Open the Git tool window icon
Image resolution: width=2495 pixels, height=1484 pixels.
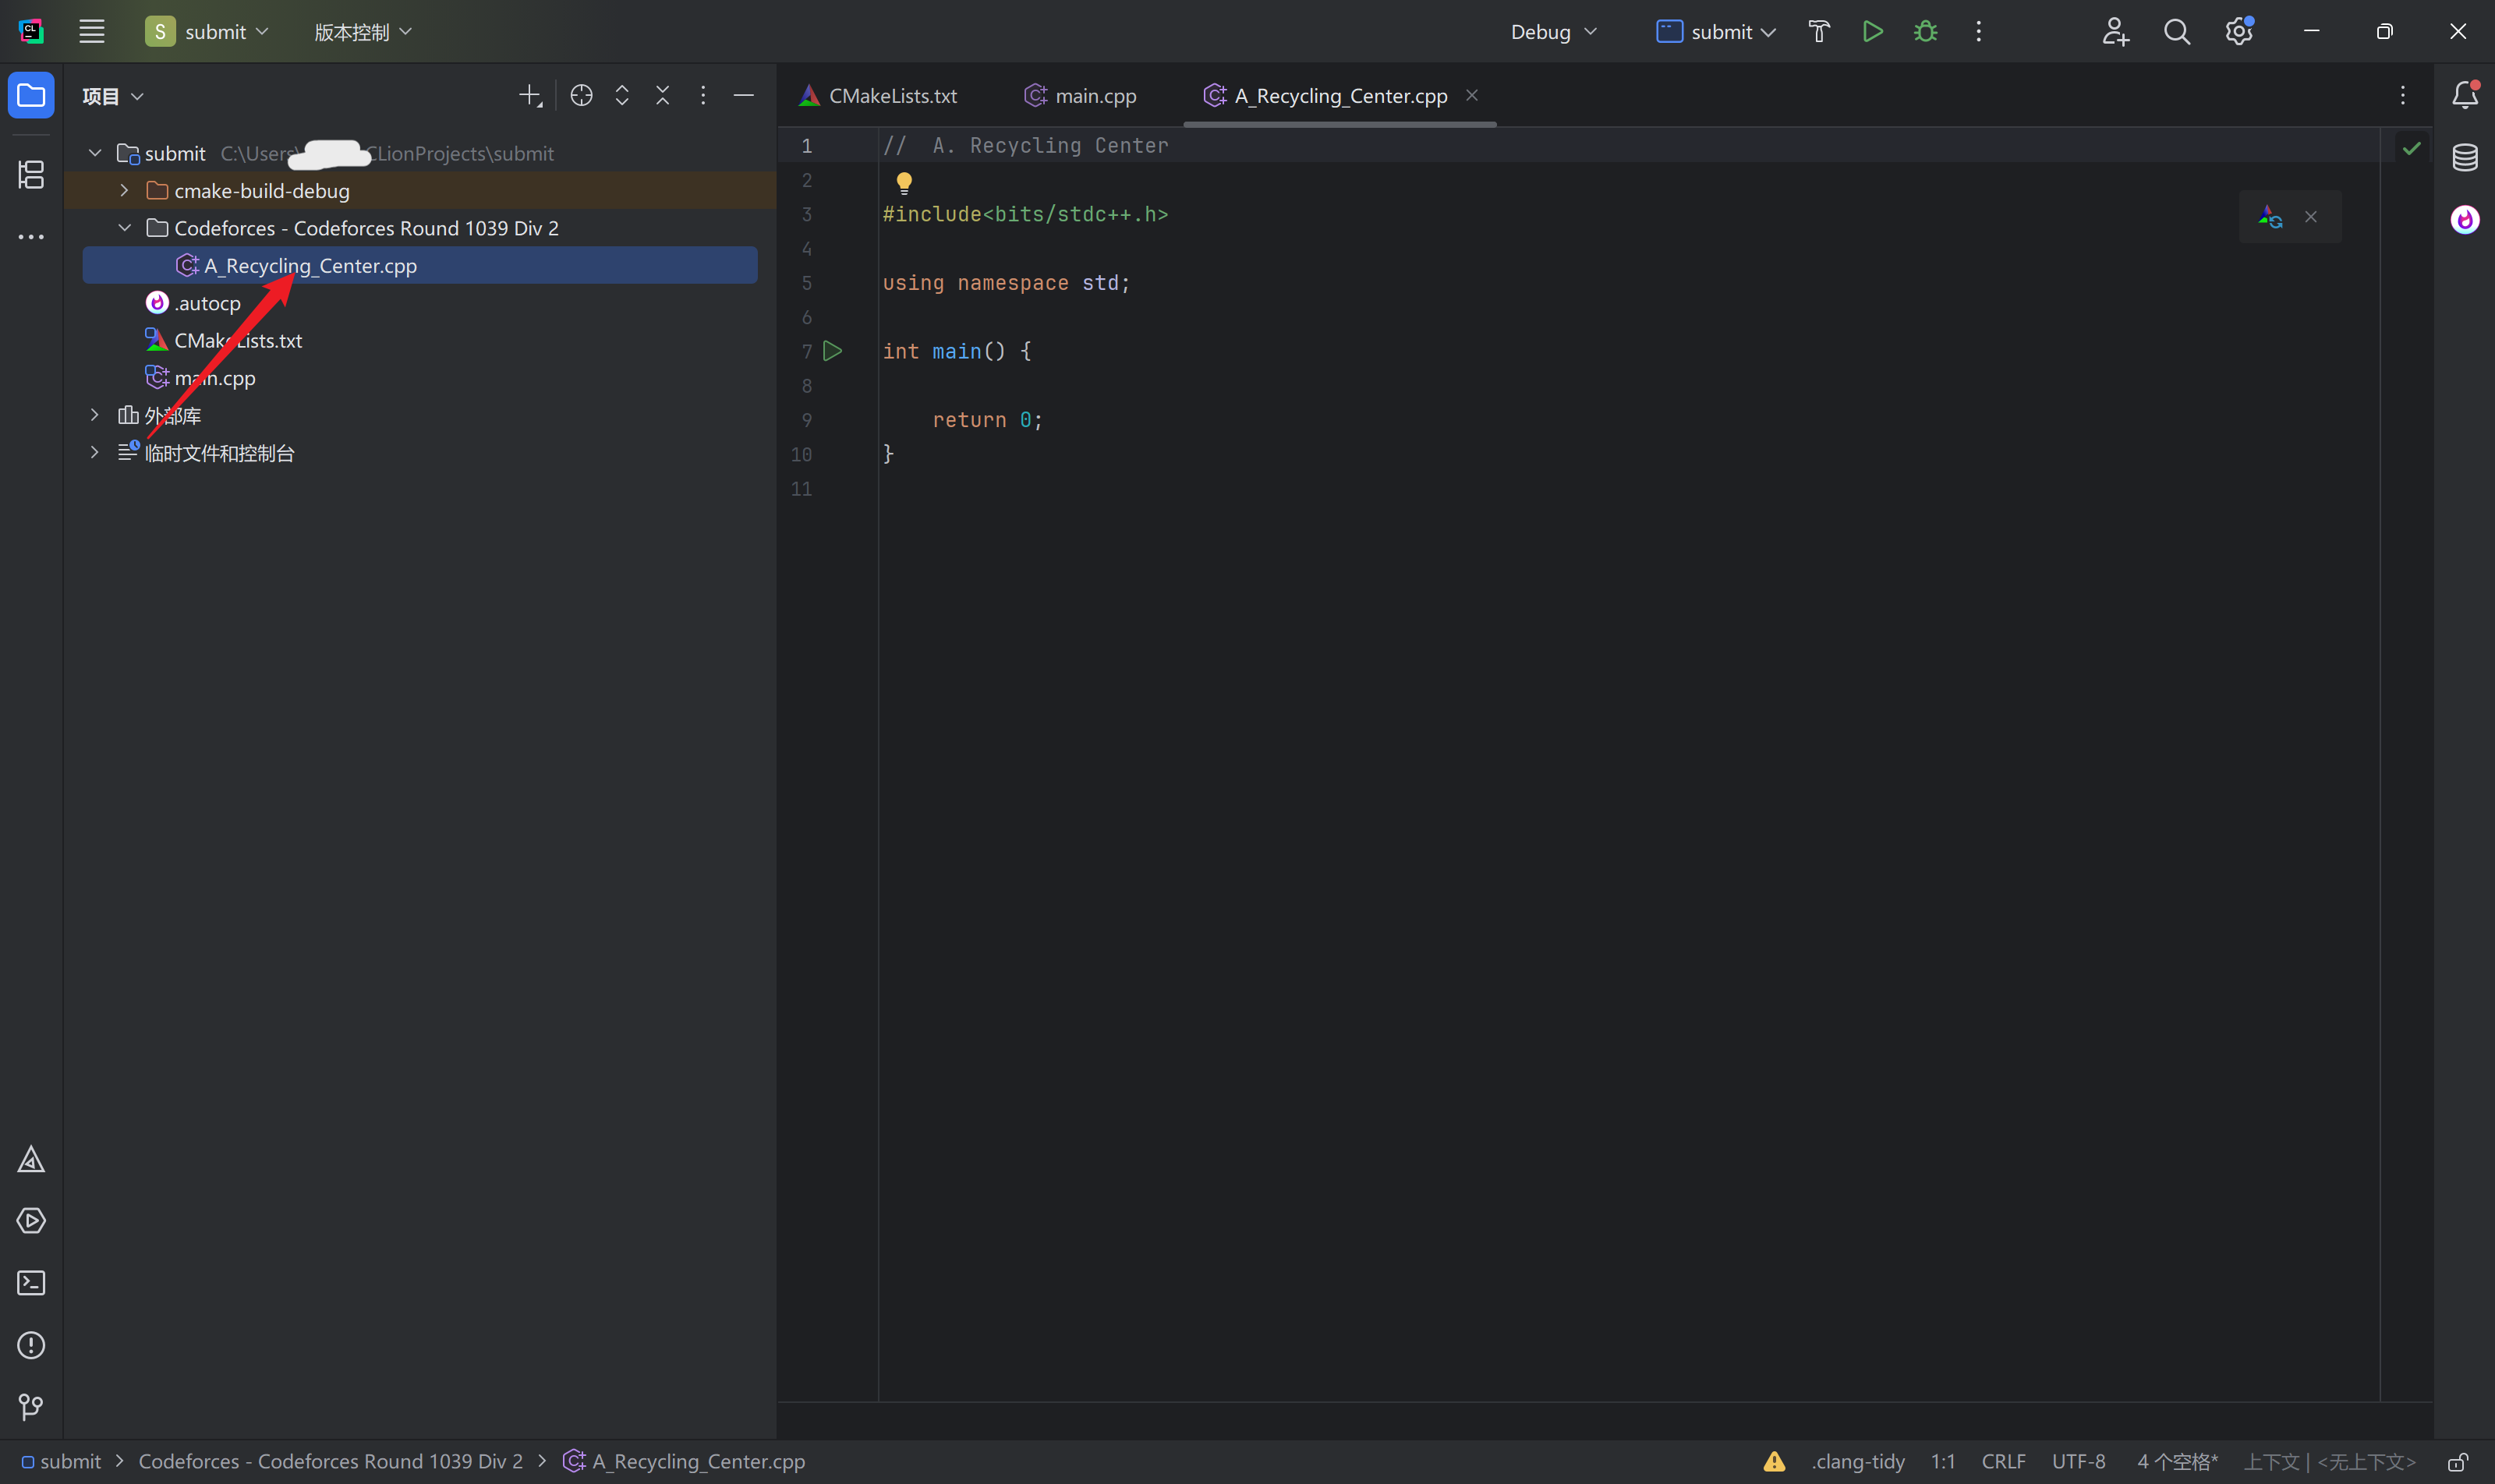31,1407
